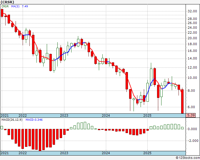Click the 26.00 price axis label
The image size is (200, 160).
(x=192, y=23)
